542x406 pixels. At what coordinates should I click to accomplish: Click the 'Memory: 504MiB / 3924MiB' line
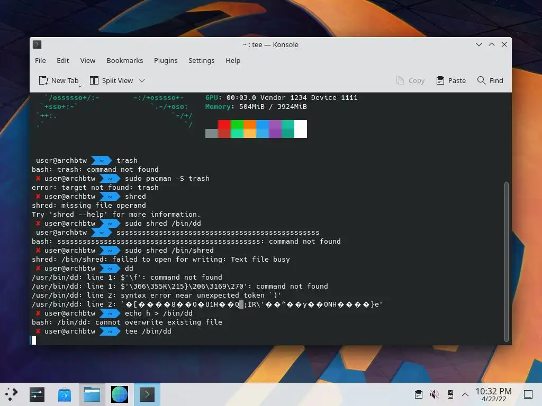(x=256, y=107)
